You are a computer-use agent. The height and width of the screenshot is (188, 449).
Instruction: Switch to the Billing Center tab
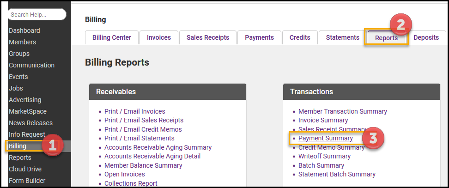point(112,37)
